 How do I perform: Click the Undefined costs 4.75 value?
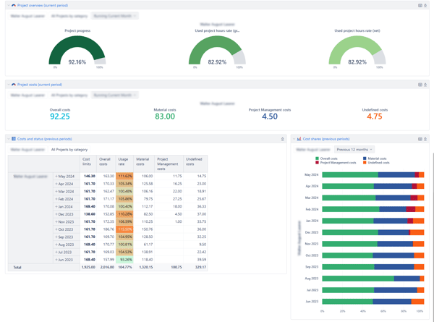coord(375,116)
